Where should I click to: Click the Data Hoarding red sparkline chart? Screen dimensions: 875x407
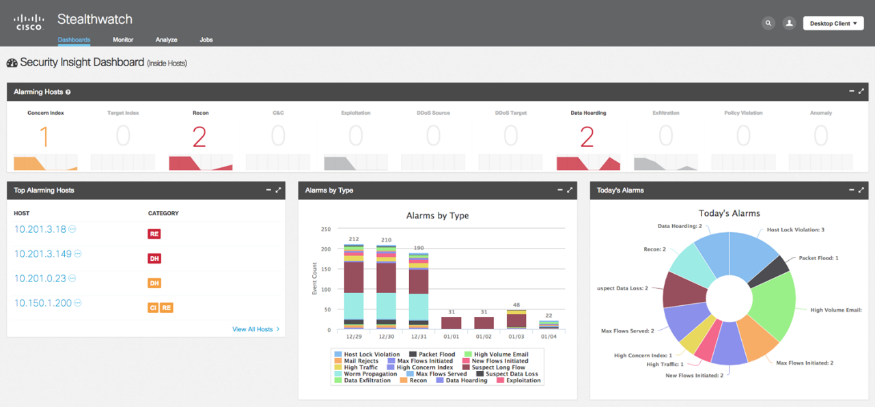[588, 163]
